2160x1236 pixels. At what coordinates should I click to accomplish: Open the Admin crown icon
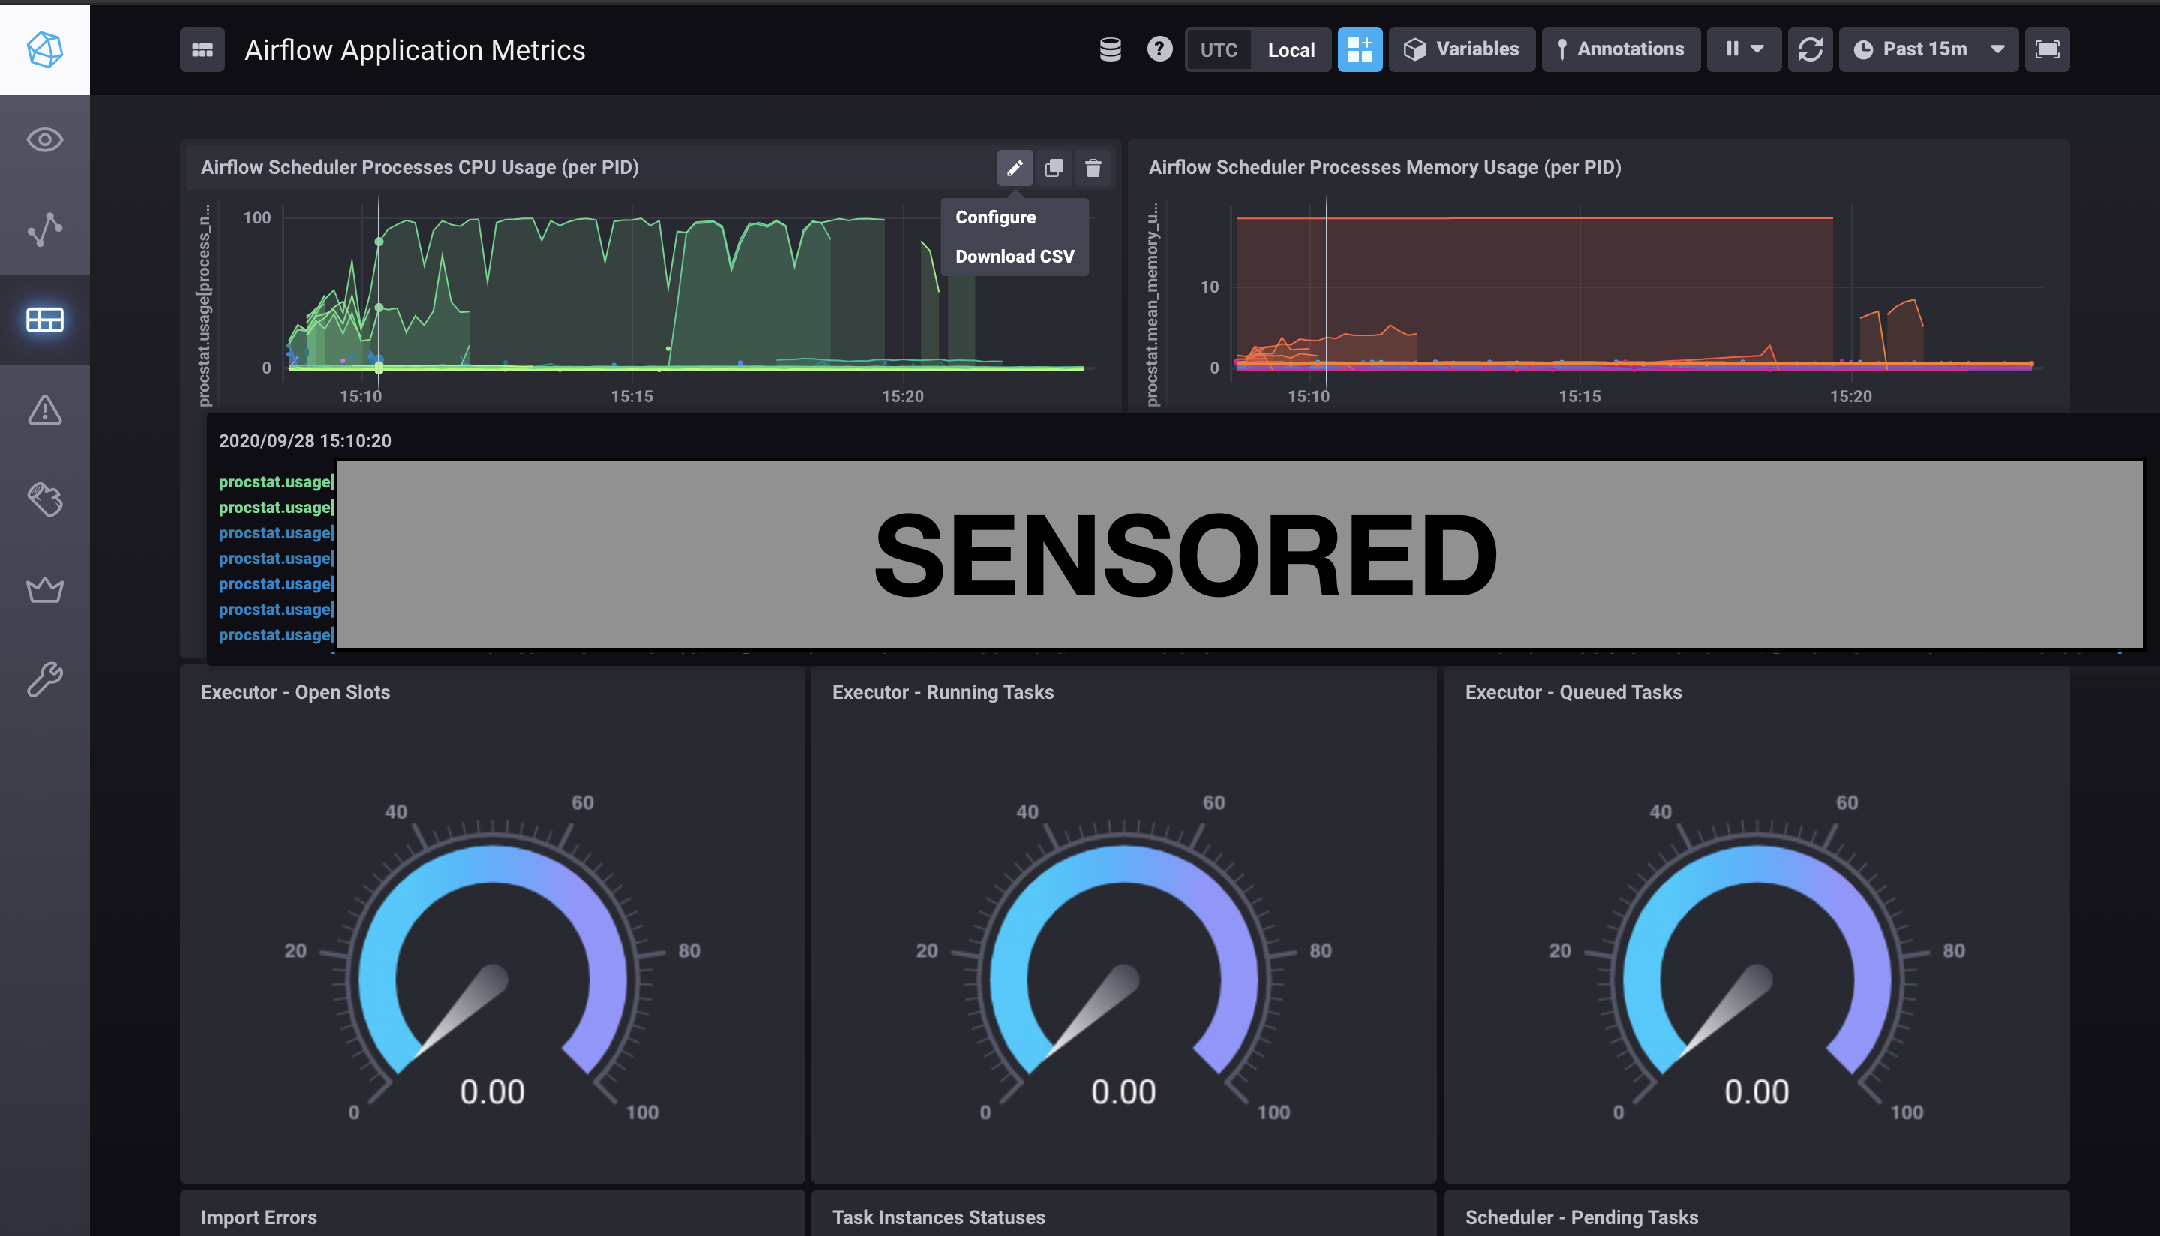tap(45, 590)
